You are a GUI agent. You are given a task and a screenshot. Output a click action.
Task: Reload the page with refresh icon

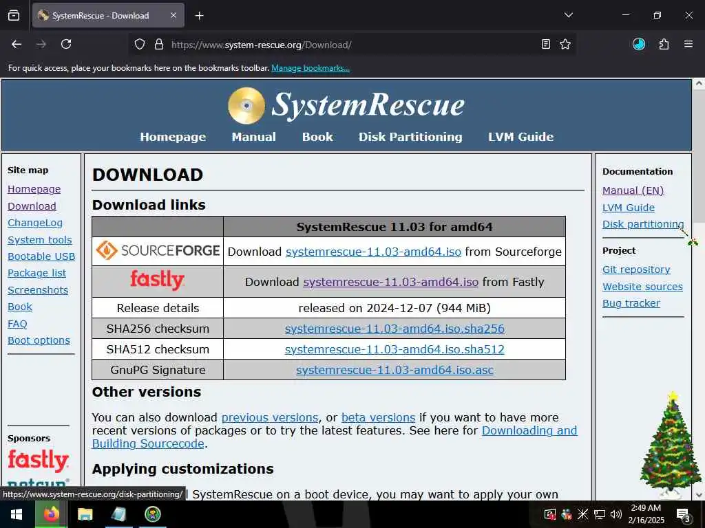point(66,44)
